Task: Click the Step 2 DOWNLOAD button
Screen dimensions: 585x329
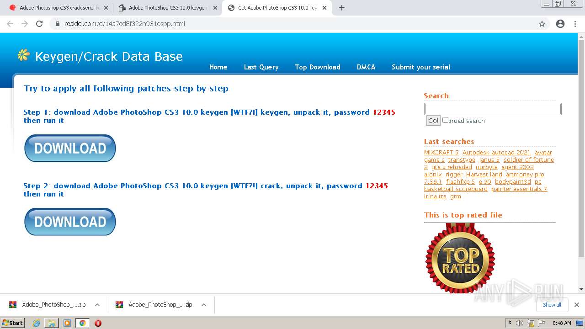Action: click(70, 222)
